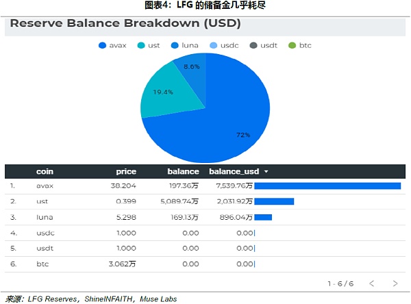Open the balance_usd sort dropdown arrow

pyautogui.click(x=266, y=172)
